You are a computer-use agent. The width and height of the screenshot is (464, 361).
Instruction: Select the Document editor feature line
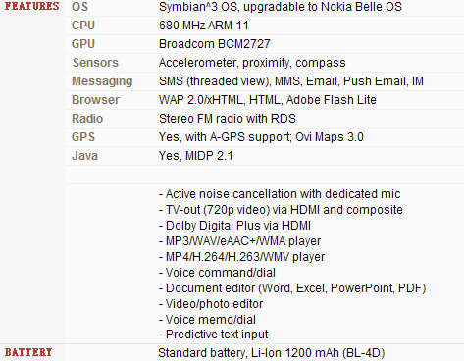pyautogui.click(x=292, y=288)
